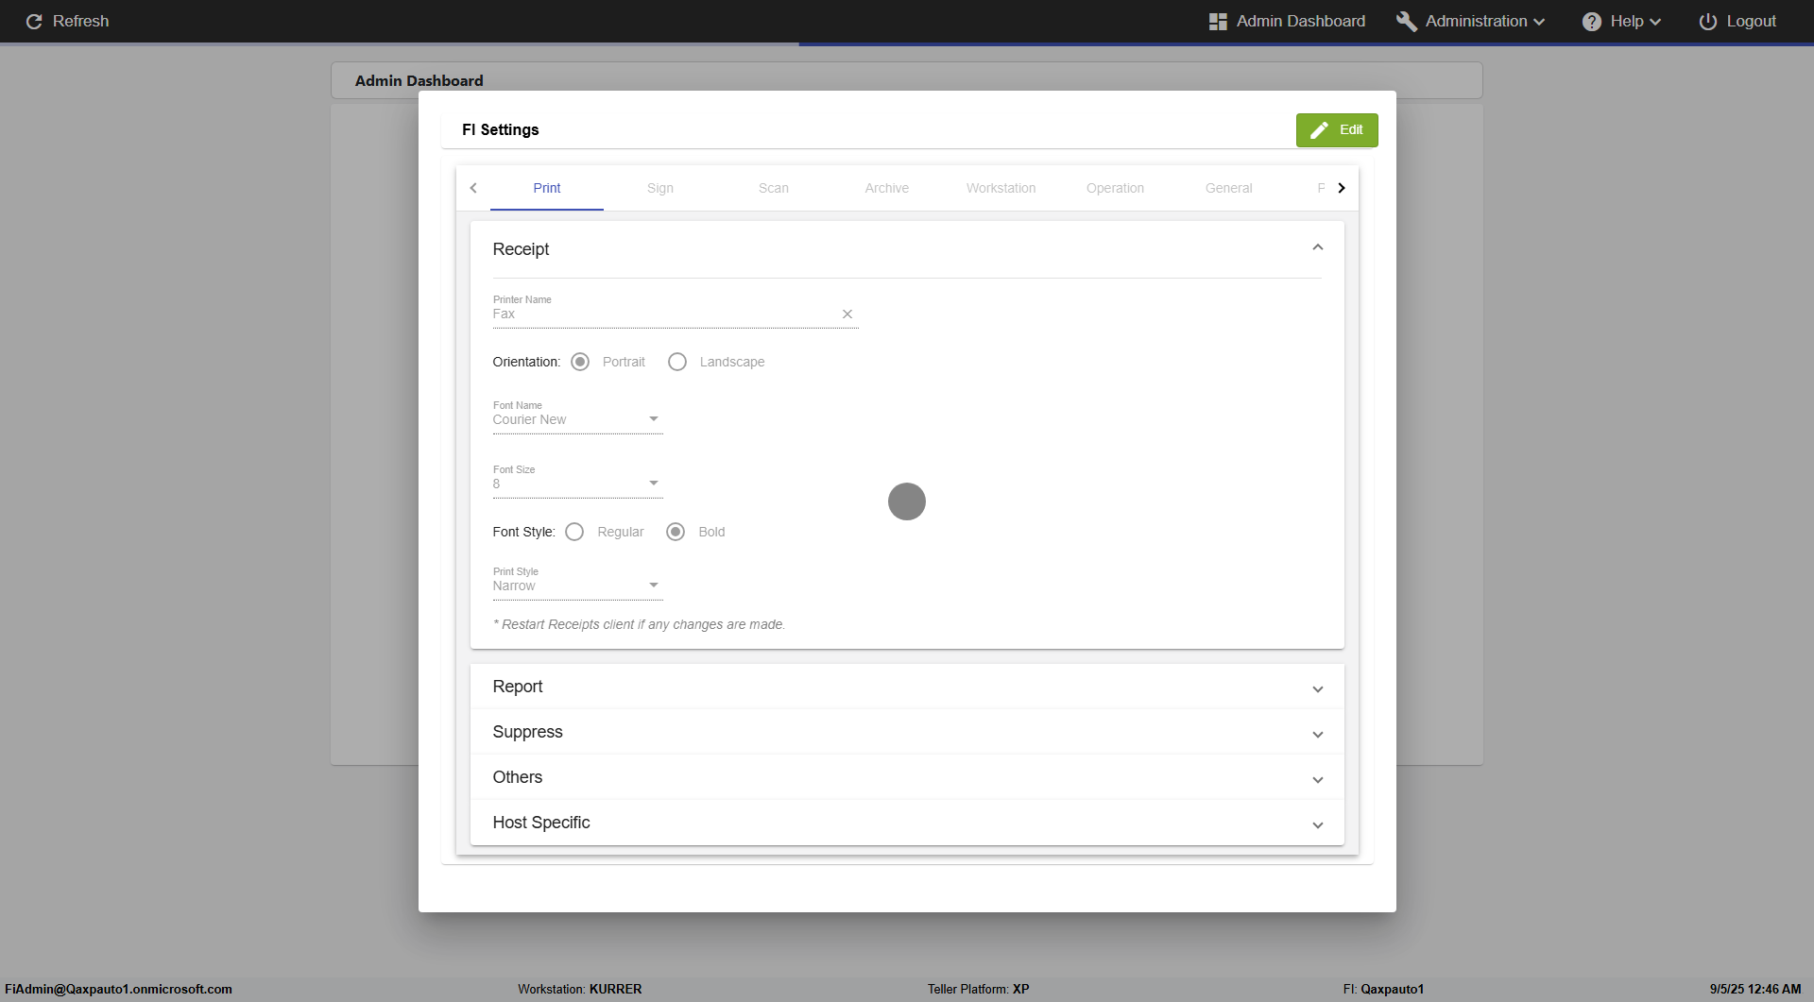1814x1002 pixels.
Task: Open the Font Name dropdown
Action: pos(577,419)
